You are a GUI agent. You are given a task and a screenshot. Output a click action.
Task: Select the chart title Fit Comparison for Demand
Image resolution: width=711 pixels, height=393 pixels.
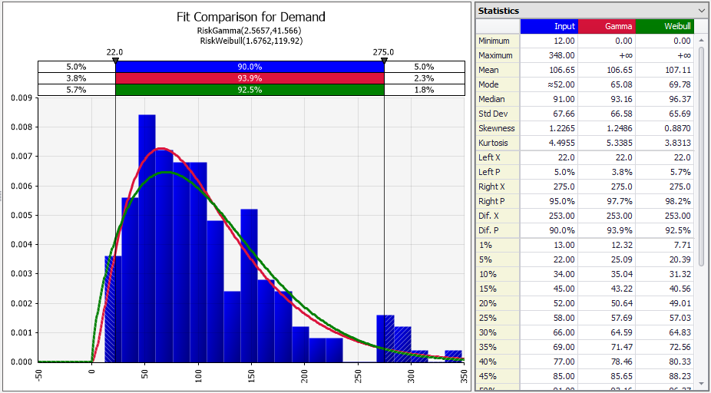[250, 17]
